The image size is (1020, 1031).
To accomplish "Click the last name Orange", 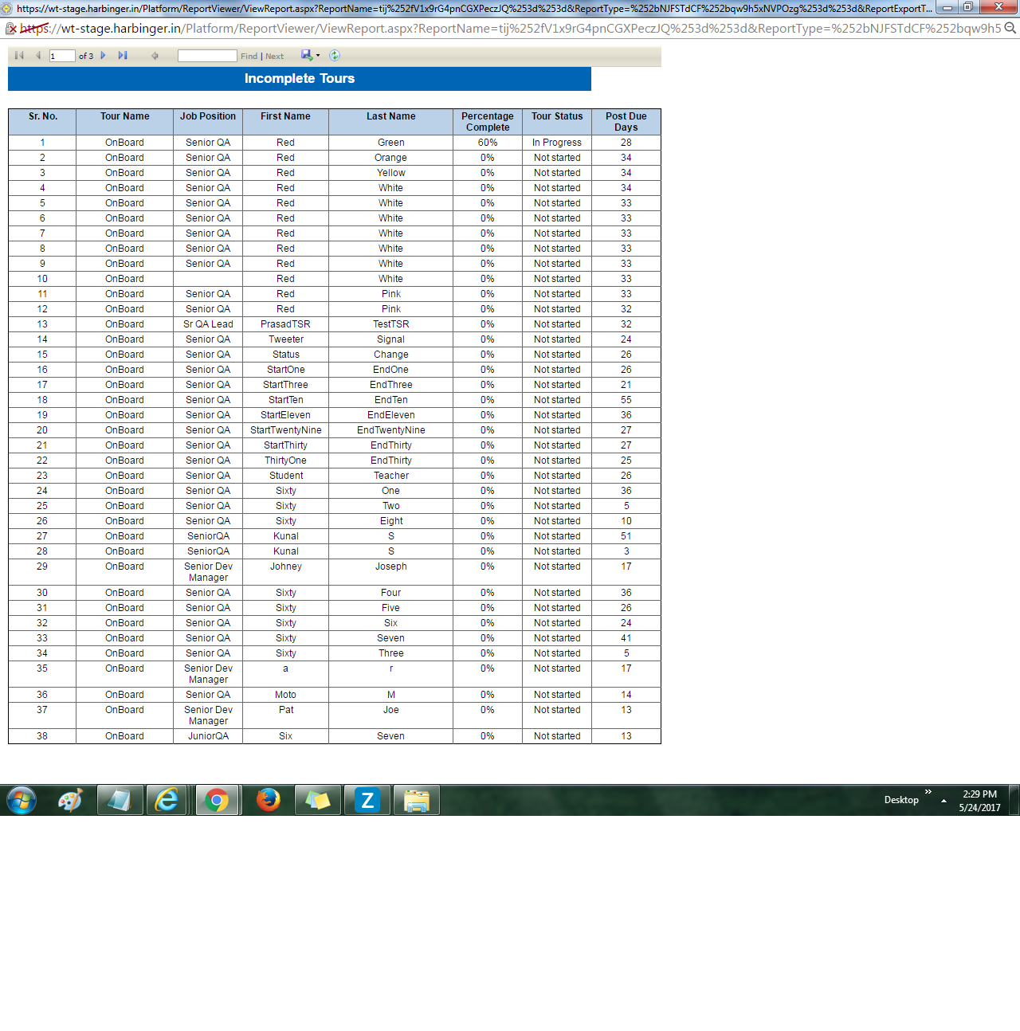I will [391, 158].
